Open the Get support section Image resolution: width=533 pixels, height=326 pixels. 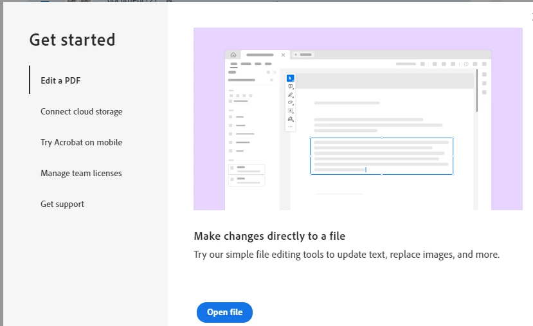coord(62,204)
